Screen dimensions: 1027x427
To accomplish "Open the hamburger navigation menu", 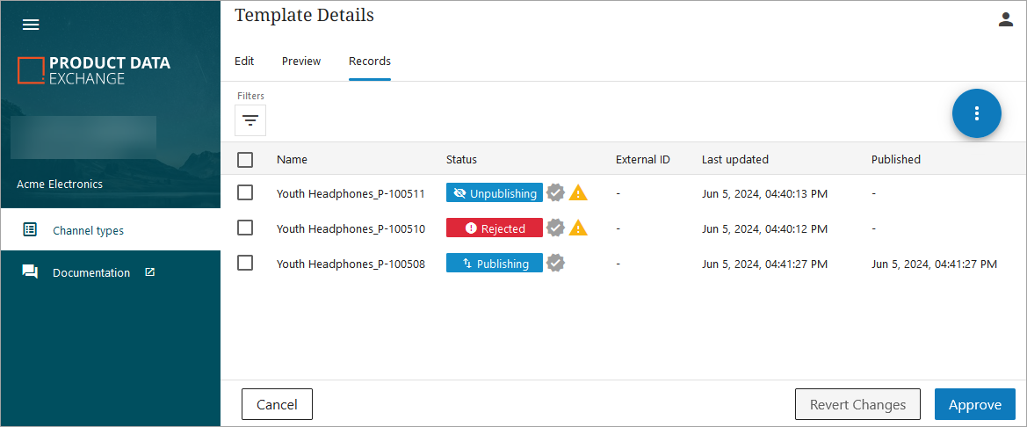I will pos(31,25).
